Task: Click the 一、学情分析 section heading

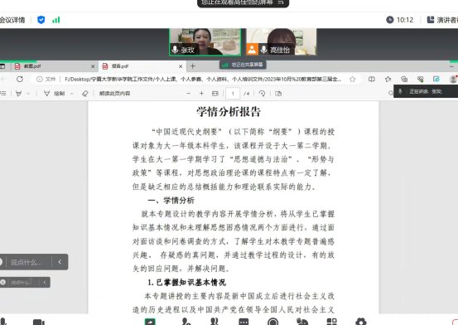Action: pos(171,201)
